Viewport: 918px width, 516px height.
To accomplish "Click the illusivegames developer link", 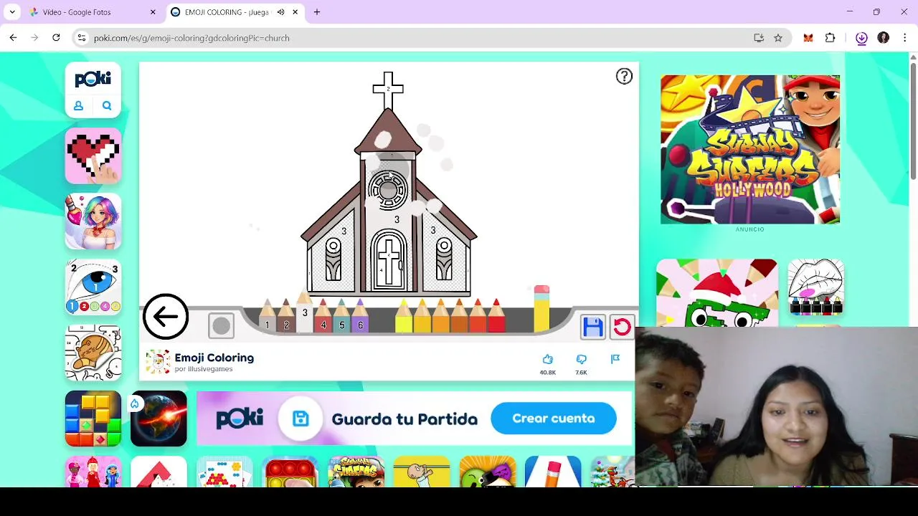I will coord(210,369).
